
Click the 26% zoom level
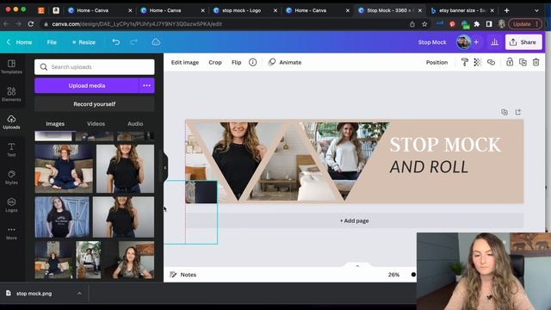click(x=393, y=275)
